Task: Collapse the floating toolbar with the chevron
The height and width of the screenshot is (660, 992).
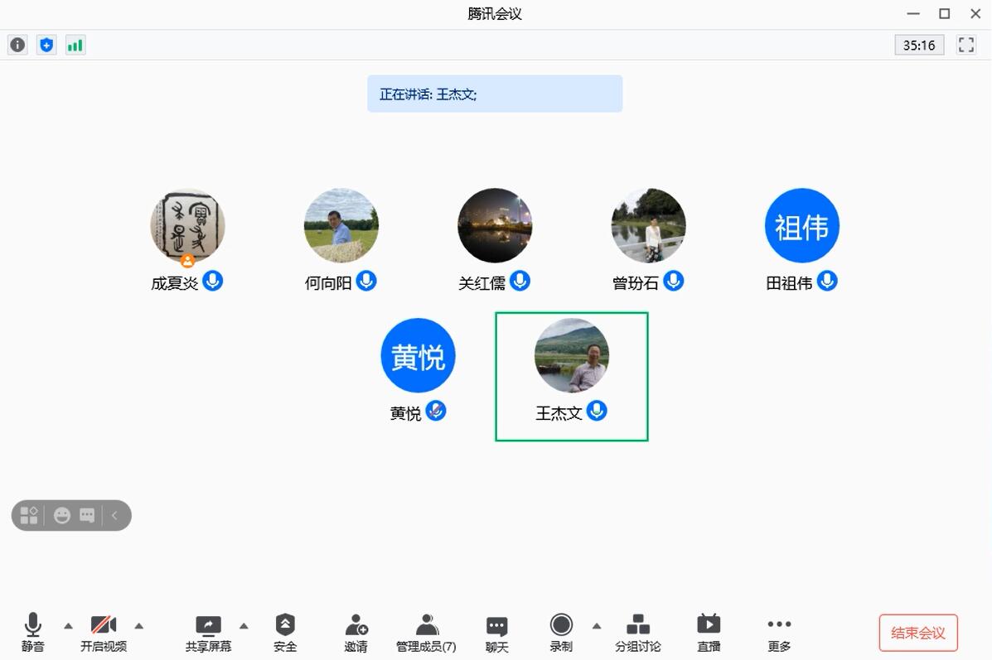Action: [114, 515]
